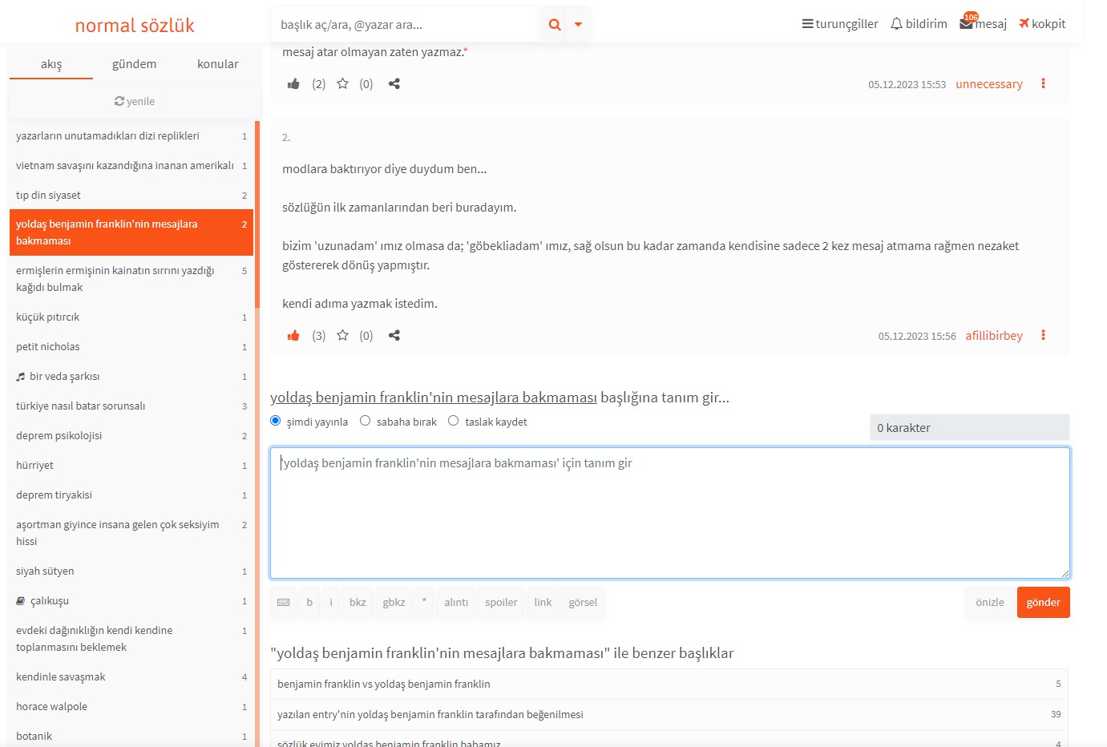Select the taslak kaydet radio option

point(454,421)
